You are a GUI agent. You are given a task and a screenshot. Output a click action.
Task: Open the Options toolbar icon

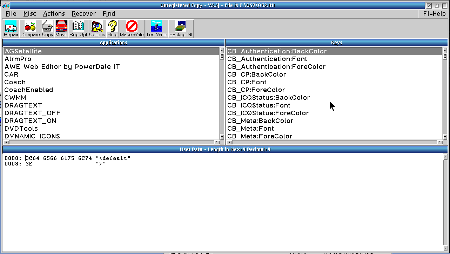tap(97, 28)
